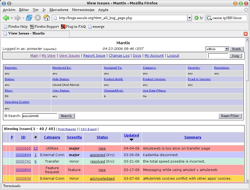250x190 pixels.
Task: Open the Marcadores menu
Action: 59,10
